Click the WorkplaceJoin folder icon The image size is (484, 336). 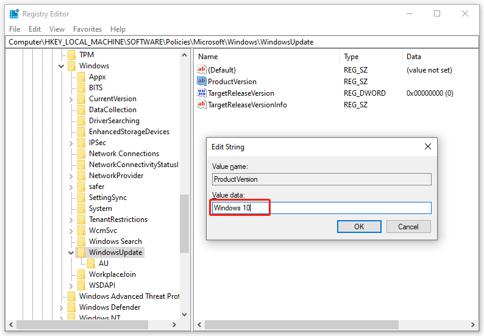pyautogui.click(x=82, y=274)
